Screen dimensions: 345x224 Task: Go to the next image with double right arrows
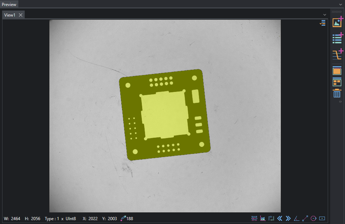[288, 218]
